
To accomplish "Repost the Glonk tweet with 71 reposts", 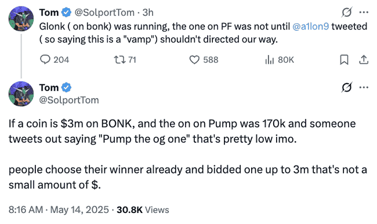I will 125,60.
